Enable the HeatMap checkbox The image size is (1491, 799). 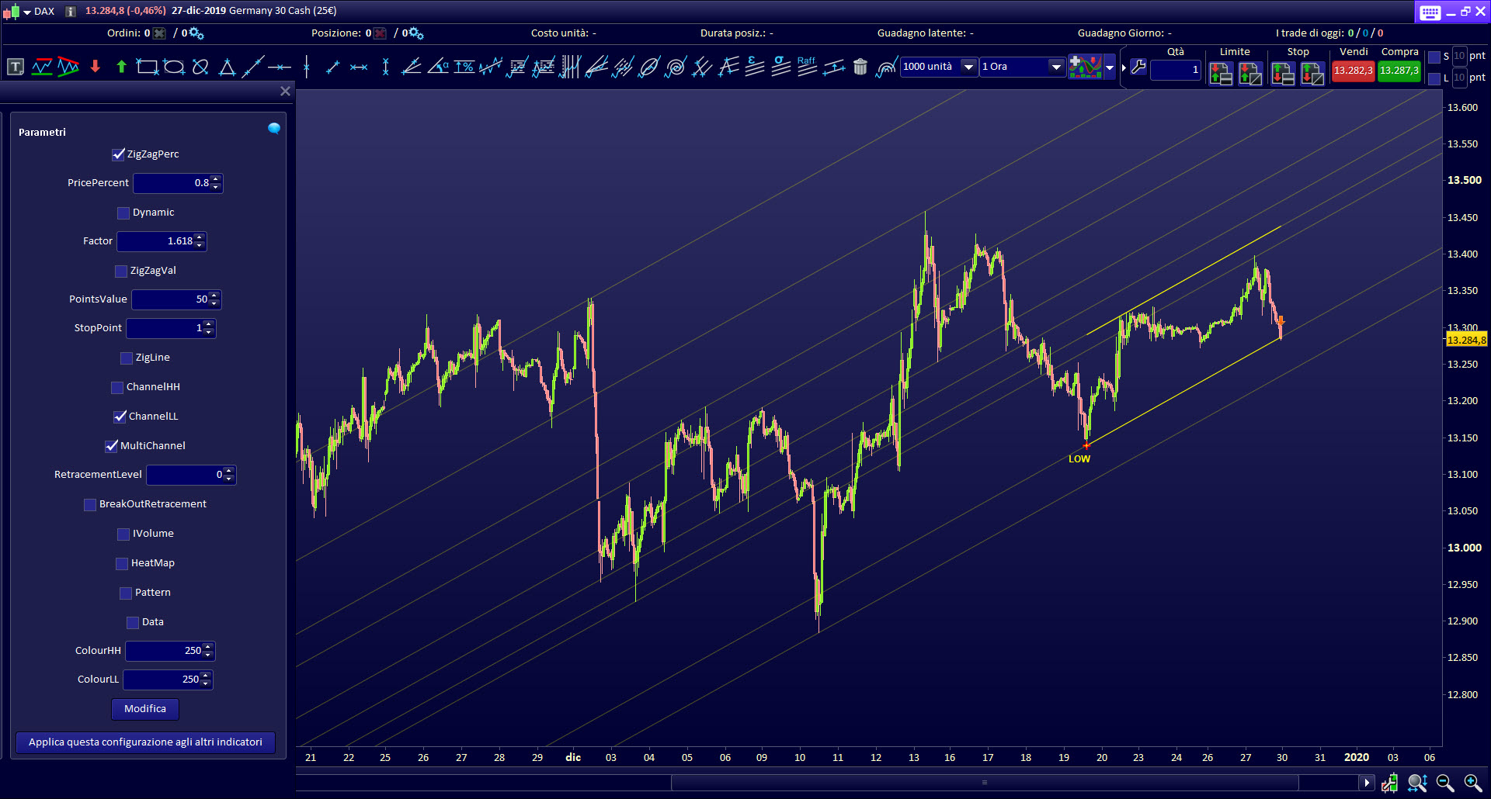[122, 563]
